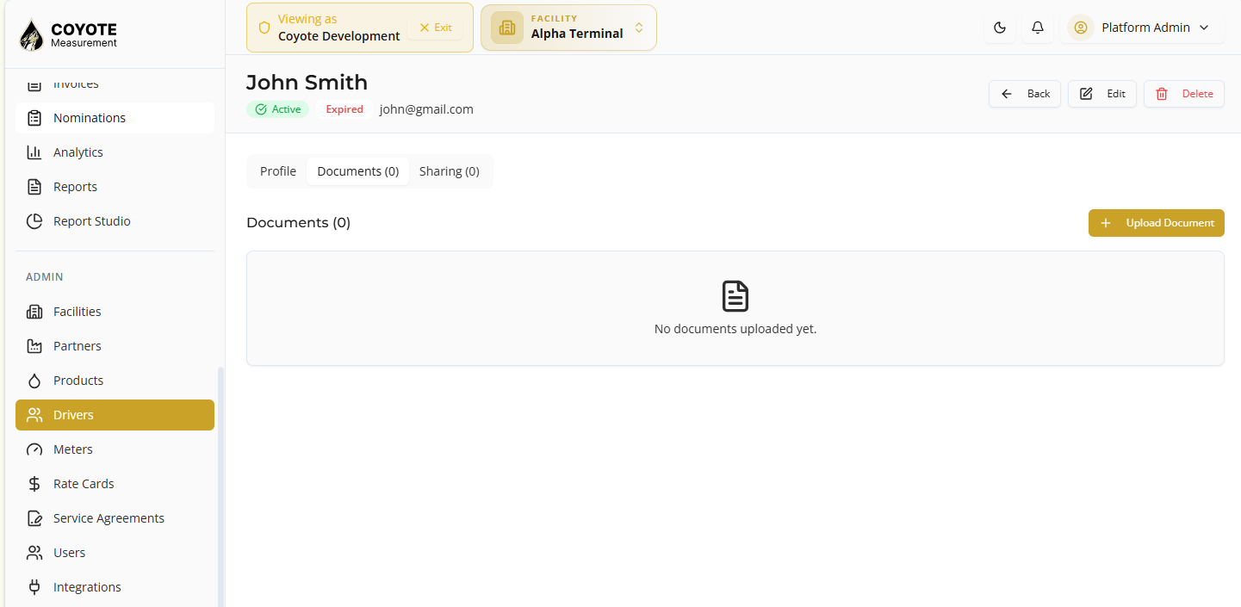Screen dimensions: 1241x607
Task: Click the Rate Cards dollar sign icon
Action: coord(34,484)
